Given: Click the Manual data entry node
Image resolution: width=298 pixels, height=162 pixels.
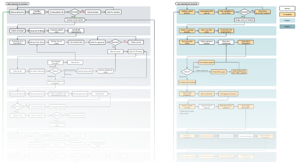Looking at the screenshot, I should pyautogui.click(x=18, y=12).
